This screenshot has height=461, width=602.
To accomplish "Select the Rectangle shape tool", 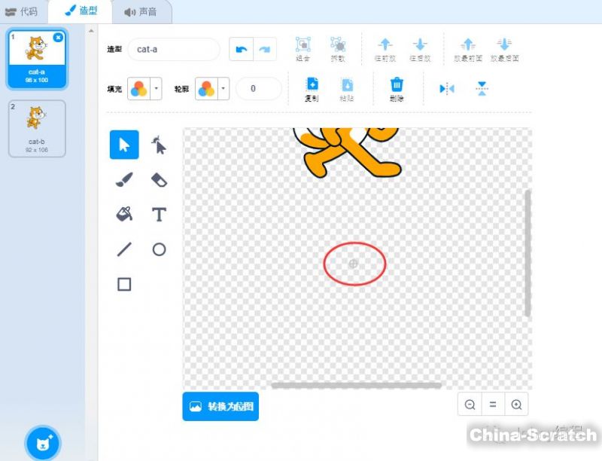I will [124, 284].
